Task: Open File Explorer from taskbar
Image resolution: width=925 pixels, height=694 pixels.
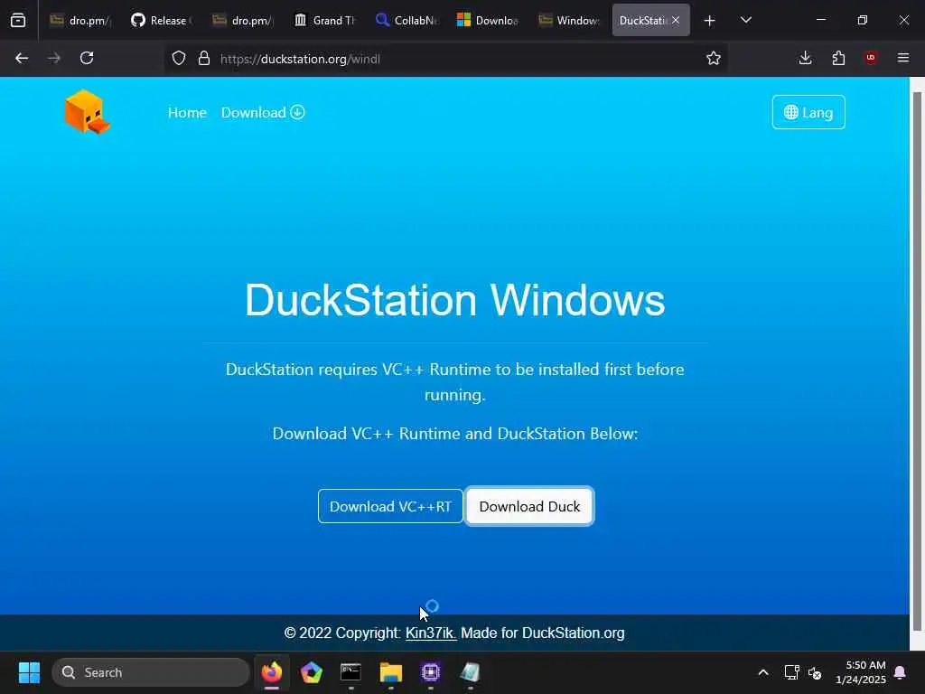Action: (x=390, y=672)
